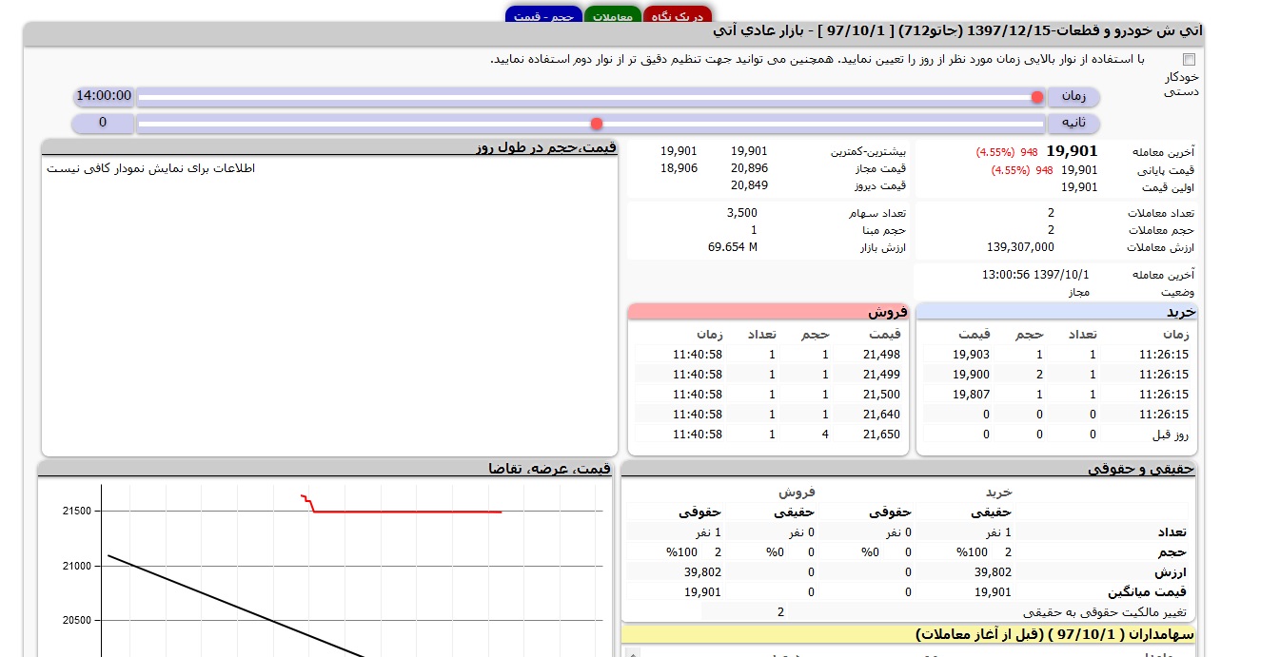Click the allowed price "20,896"

[749, 168]
